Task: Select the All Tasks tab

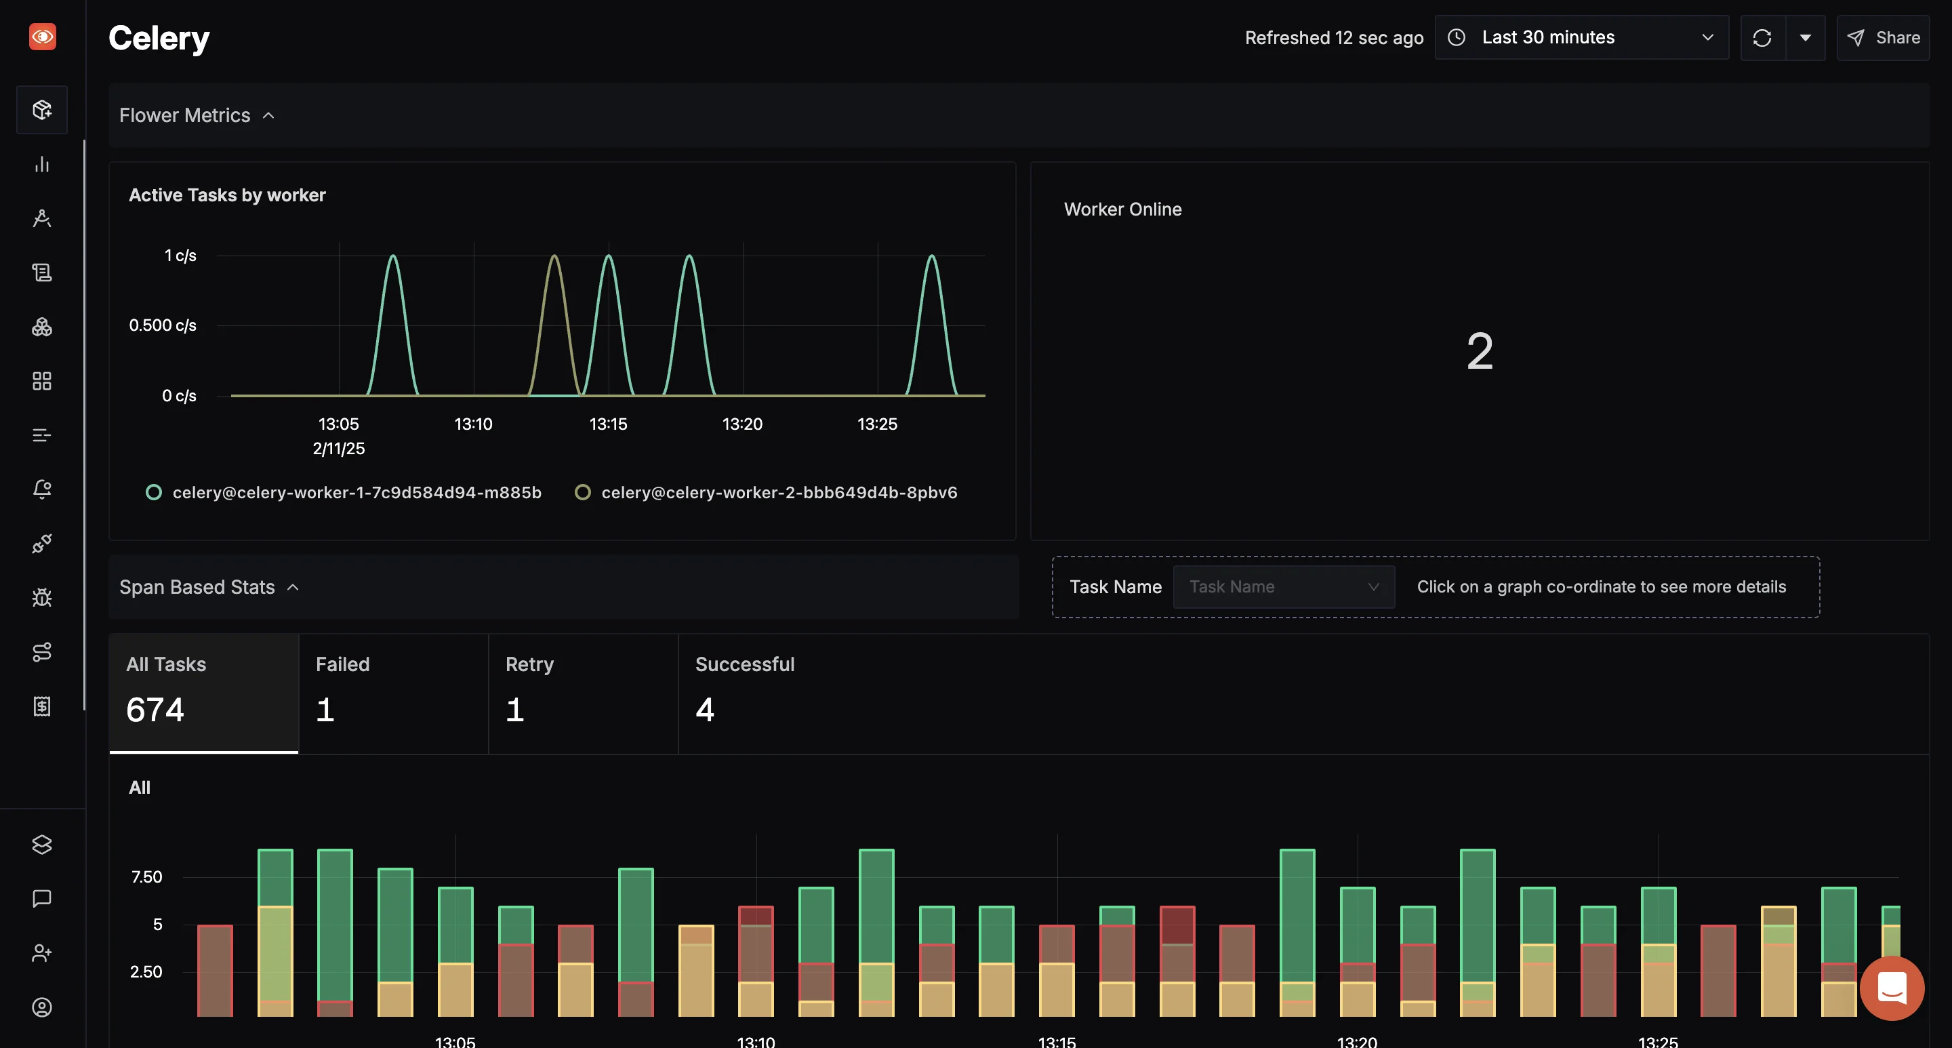Action: point(204,693)
